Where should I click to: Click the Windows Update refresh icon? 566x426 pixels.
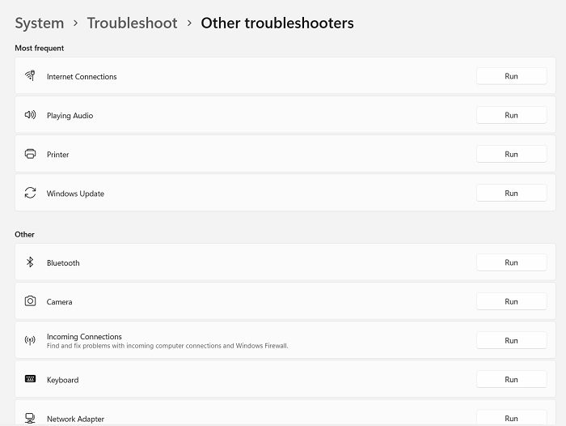(x=30, y=193)
